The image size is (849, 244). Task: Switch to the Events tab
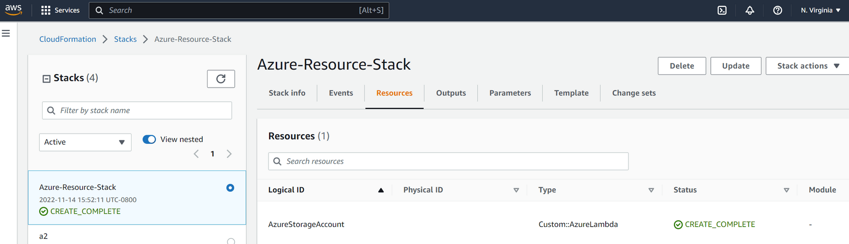click(341, 93)
